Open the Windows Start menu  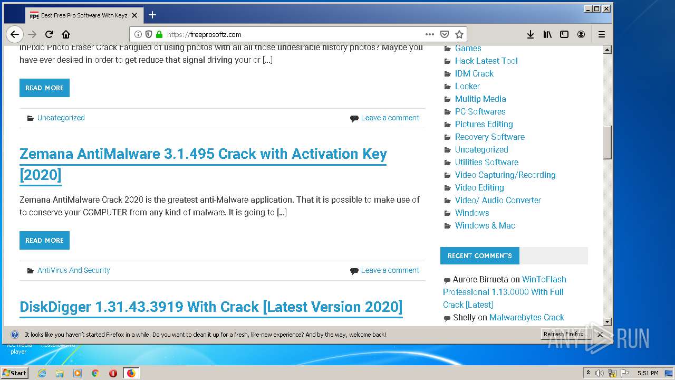pos(15,373)
